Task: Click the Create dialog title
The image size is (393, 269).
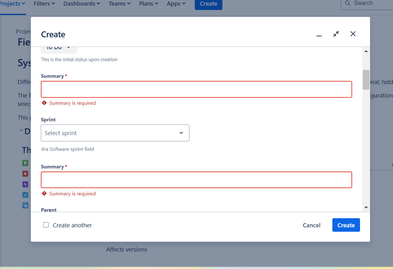Action: (x=53, y=34)
